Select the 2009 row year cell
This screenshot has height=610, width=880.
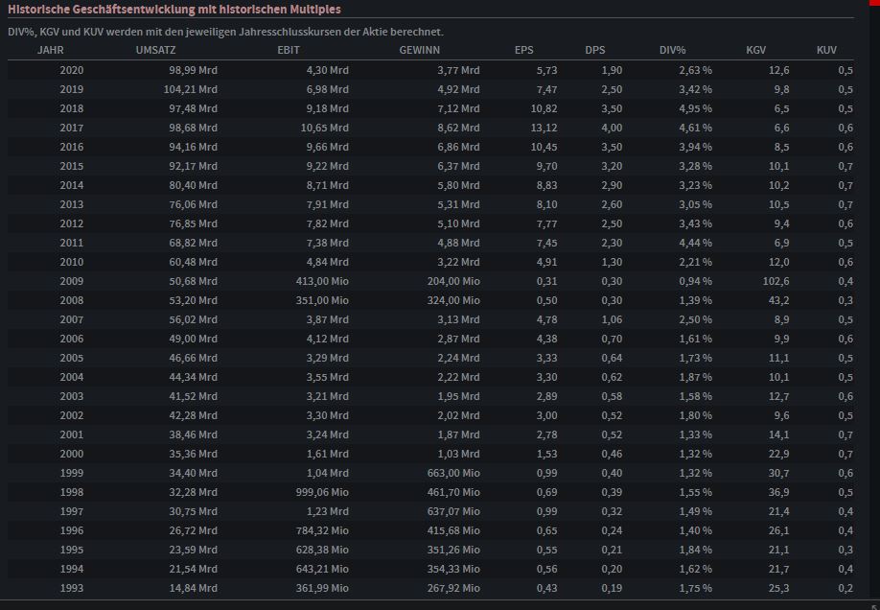click(x=71, y=281)
